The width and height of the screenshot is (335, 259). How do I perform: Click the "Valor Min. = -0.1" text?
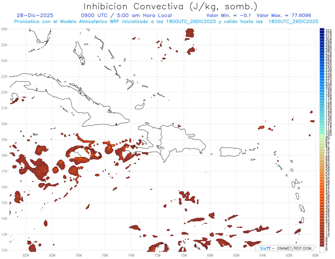pyautogui.click(x=229, y=15)
